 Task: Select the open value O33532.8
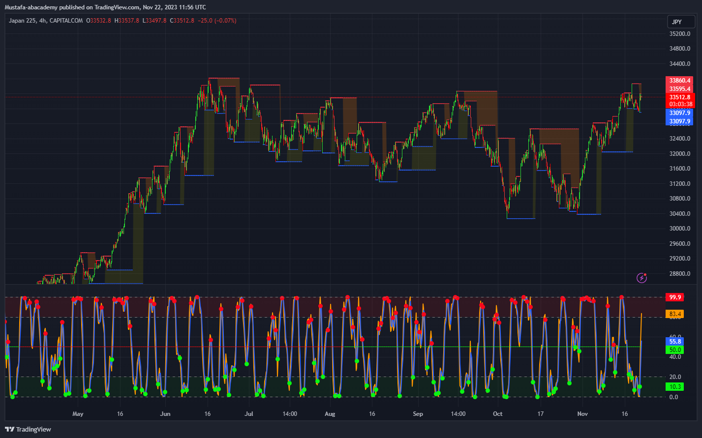pos(98,21)
